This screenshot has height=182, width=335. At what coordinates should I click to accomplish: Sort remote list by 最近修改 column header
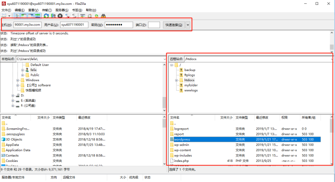pyautogui.click(x=267, y=118)
